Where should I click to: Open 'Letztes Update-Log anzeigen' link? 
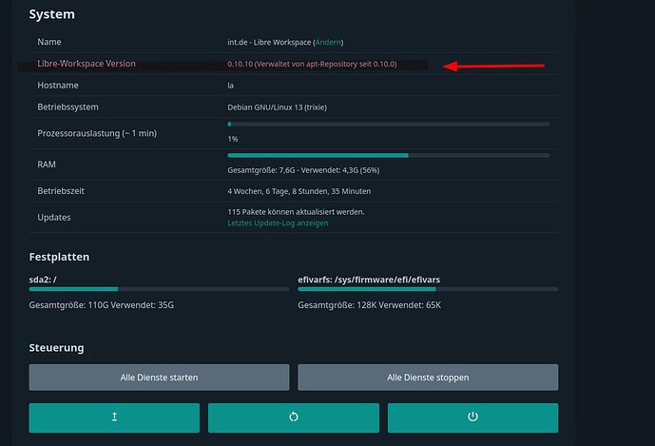(278, 223)
